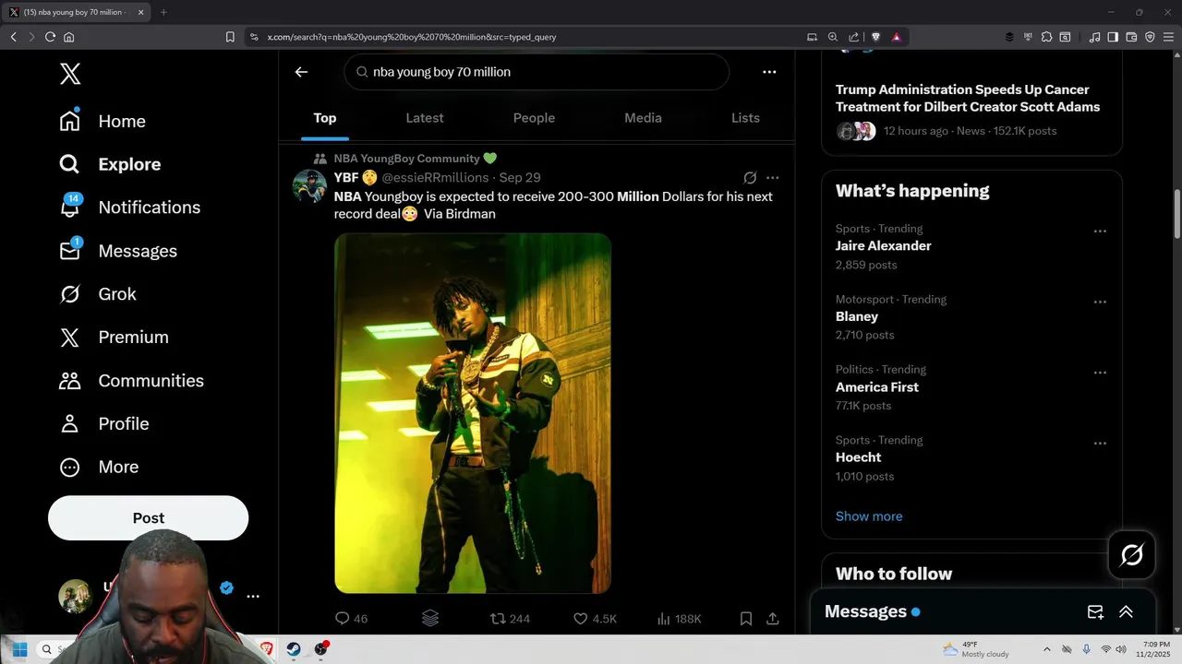The width and height of the screenshot is (1182, 664).
Task: Click the X logo in the sidebar
Action: click(x=70, y=74)
